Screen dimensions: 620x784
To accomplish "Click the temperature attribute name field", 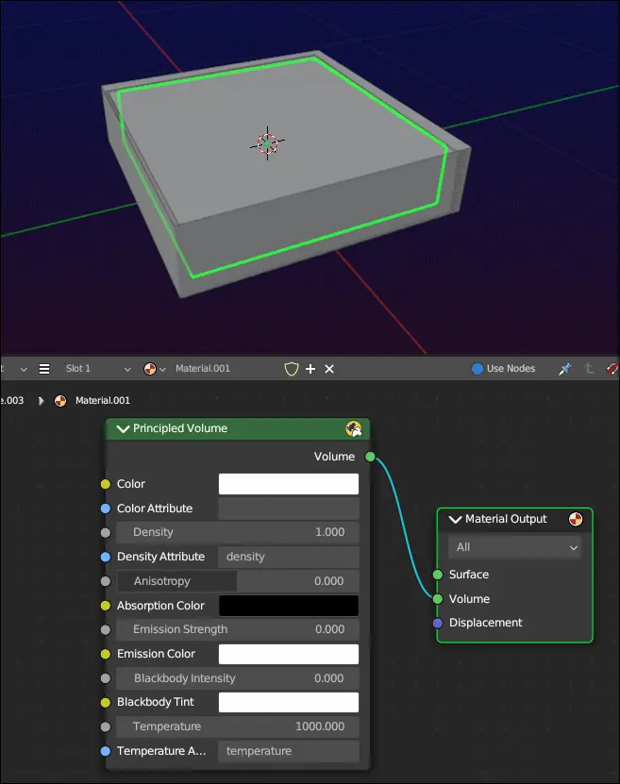I will (x=289, y=751).
